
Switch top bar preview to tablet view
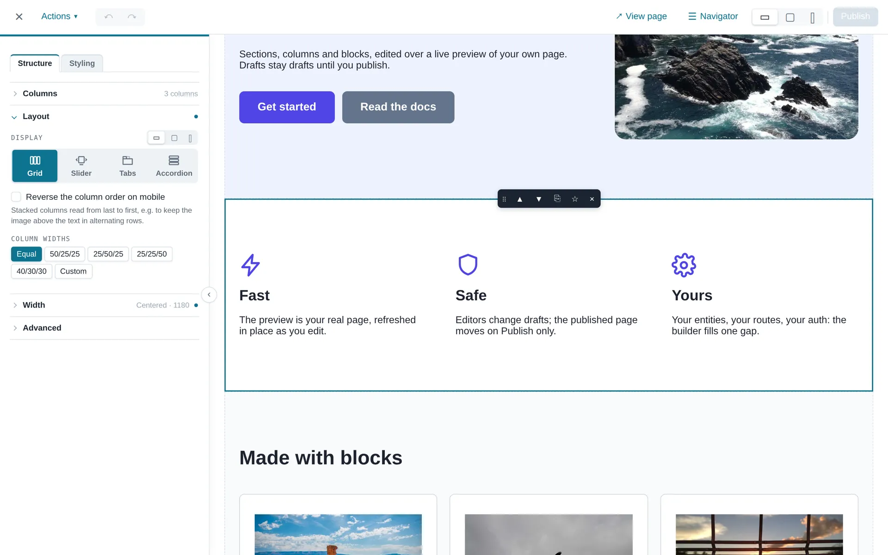tap(790, 18)
